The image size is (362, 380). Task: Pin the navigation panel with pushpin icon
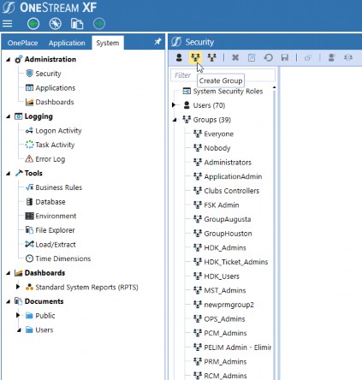[157, 42]
